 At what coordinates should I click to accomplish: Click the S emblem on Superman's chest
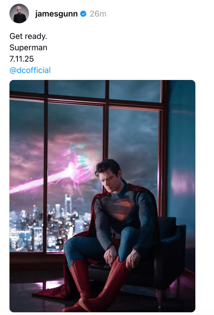pyautogui.click(x=122, y=210)
